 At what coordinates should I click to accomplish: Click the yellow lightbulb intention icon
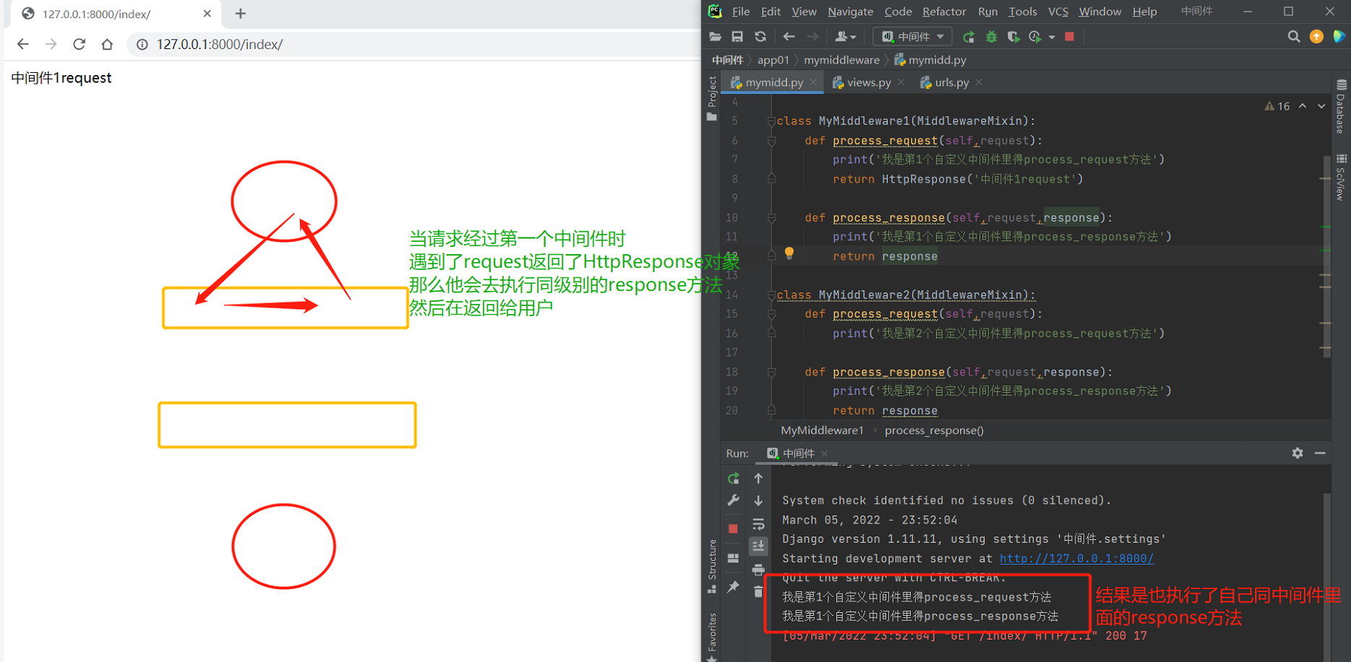tap(789, 253)
